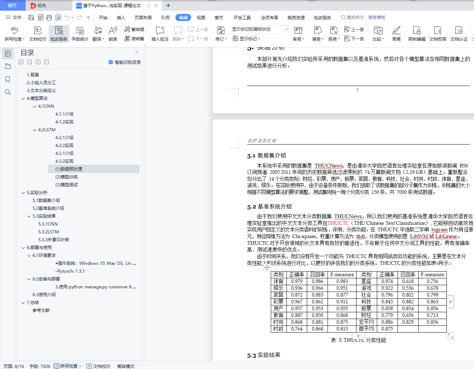Click the down-chevron box icon under 目录
Screen dimensions: 474x369
[21, 62]
